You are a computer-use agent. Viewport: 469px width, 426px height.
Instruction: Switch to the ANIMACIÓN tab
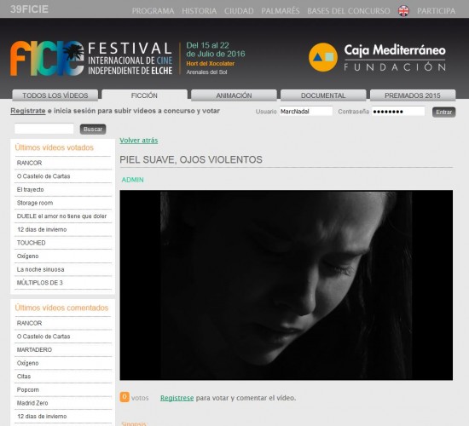(x=234, y=95)
